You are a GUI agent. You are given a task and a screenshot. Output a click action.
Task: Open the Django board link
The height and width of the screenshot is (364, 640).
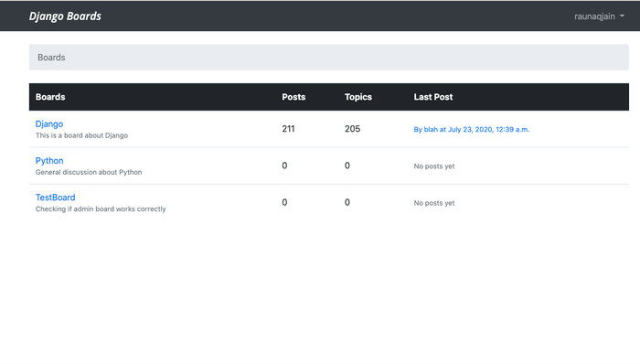49,123
